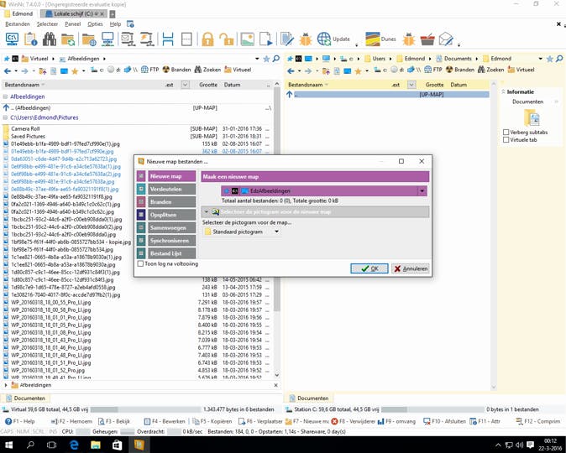Image resolution: width=566 pixels, height=453 pixels.
Task: Open the Selecteer menu
Action: coord(47,24)
